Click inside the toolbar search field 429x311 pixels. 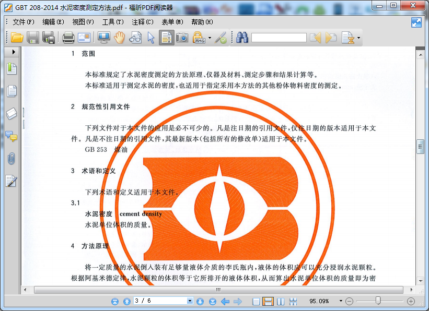[279, 38]
